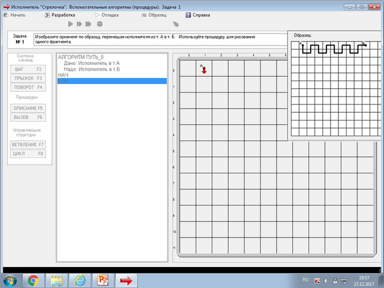This screenshot has width=384, height=288.
Task: Click the Задача № 1 label
Action: tap(20, 39)
